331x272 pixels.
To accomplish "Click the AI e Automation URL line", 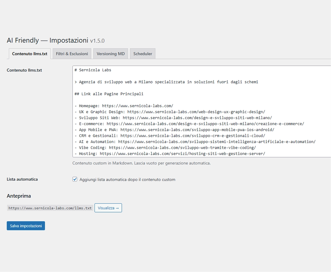I will tap(195, 141).
